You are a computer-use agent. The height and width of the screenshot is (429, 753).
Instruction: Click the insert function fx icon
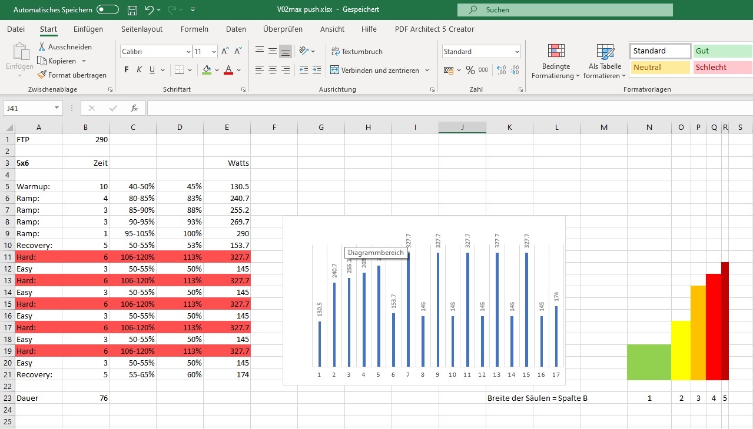(x=134, y=108)
